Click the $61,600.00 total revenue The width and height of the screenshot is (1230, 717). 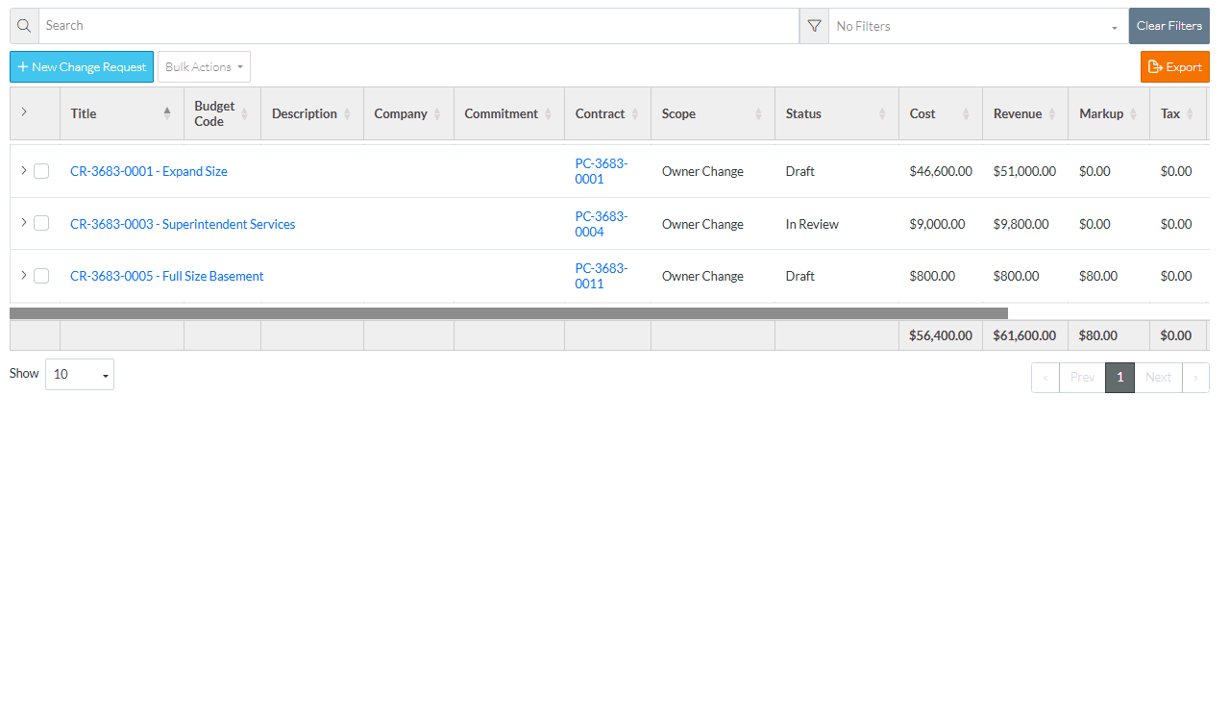1024,335
